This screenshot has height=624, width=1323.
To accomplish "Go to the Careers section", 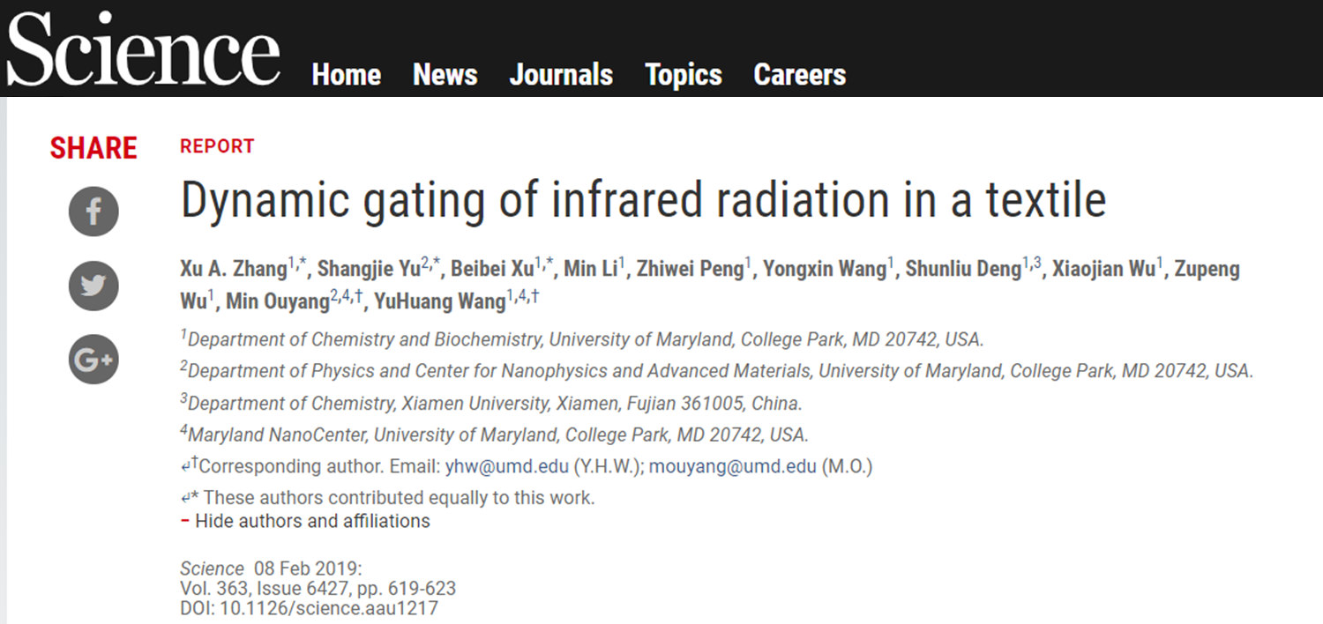I will click(800, 75).
